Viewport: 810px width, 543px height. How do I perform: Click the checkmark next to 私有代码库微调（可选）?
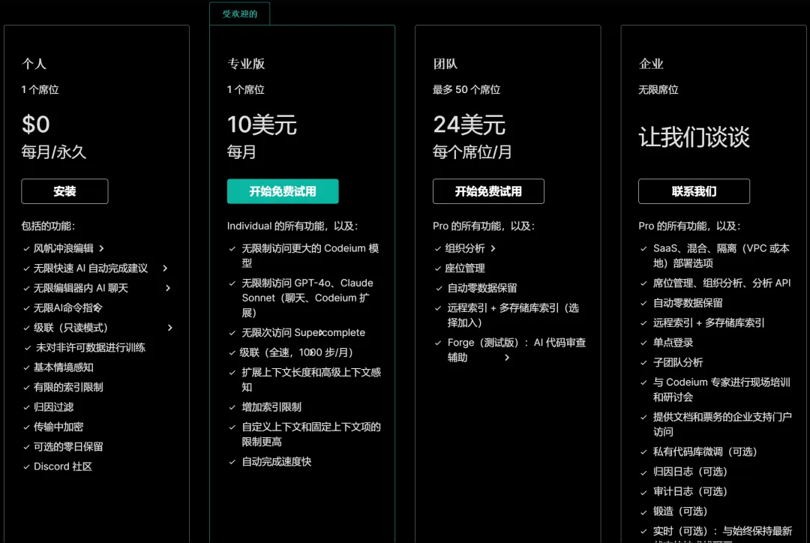point(643,451)
